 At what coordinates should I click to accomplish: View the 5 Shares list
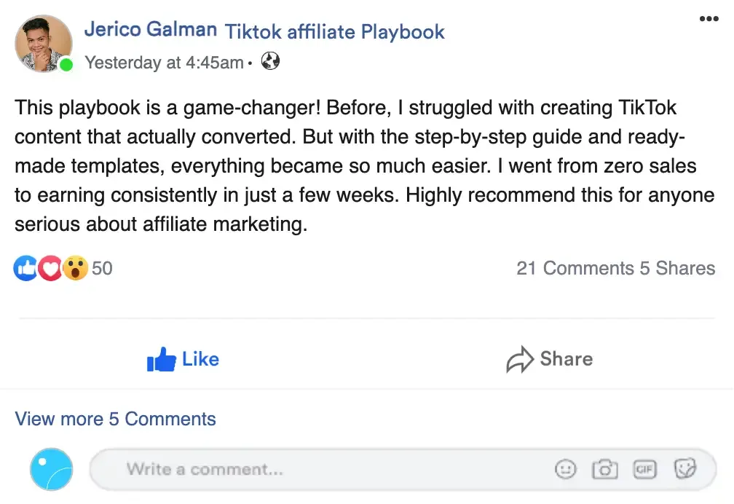[x=677, y=269]
